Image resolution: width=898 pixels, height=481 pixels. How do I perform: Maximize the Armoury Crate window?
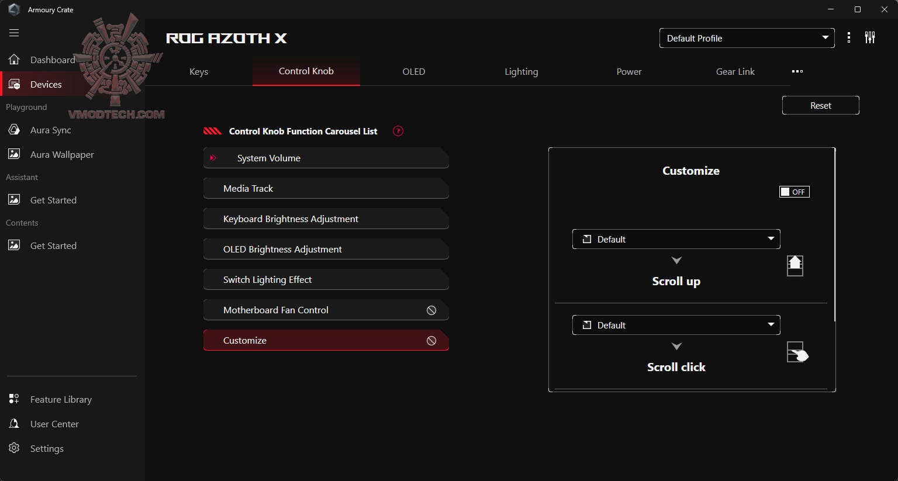pos(858,9)
